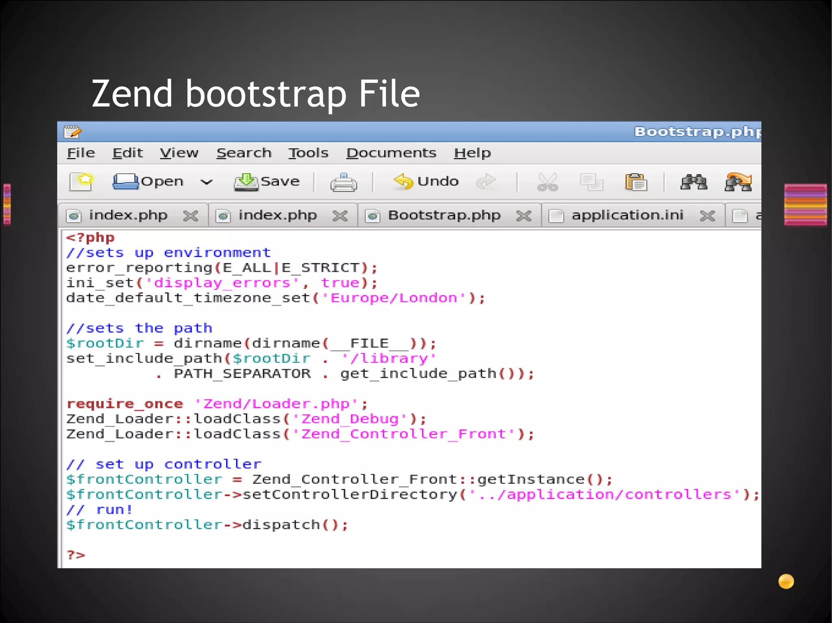Click the '/library' string
The width and height of the screenshot is (832, 623).
point(389,359)
